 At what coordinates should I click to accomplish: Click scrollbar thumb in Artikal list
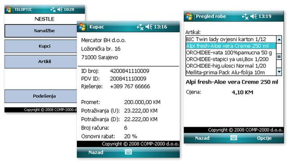tap(279, 56)
